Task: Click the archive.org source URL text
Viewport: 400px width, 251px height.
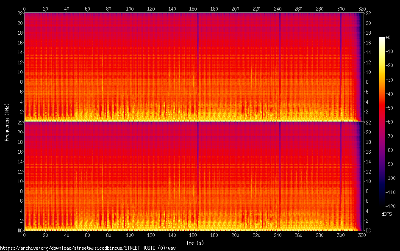Action: point(88,248)
